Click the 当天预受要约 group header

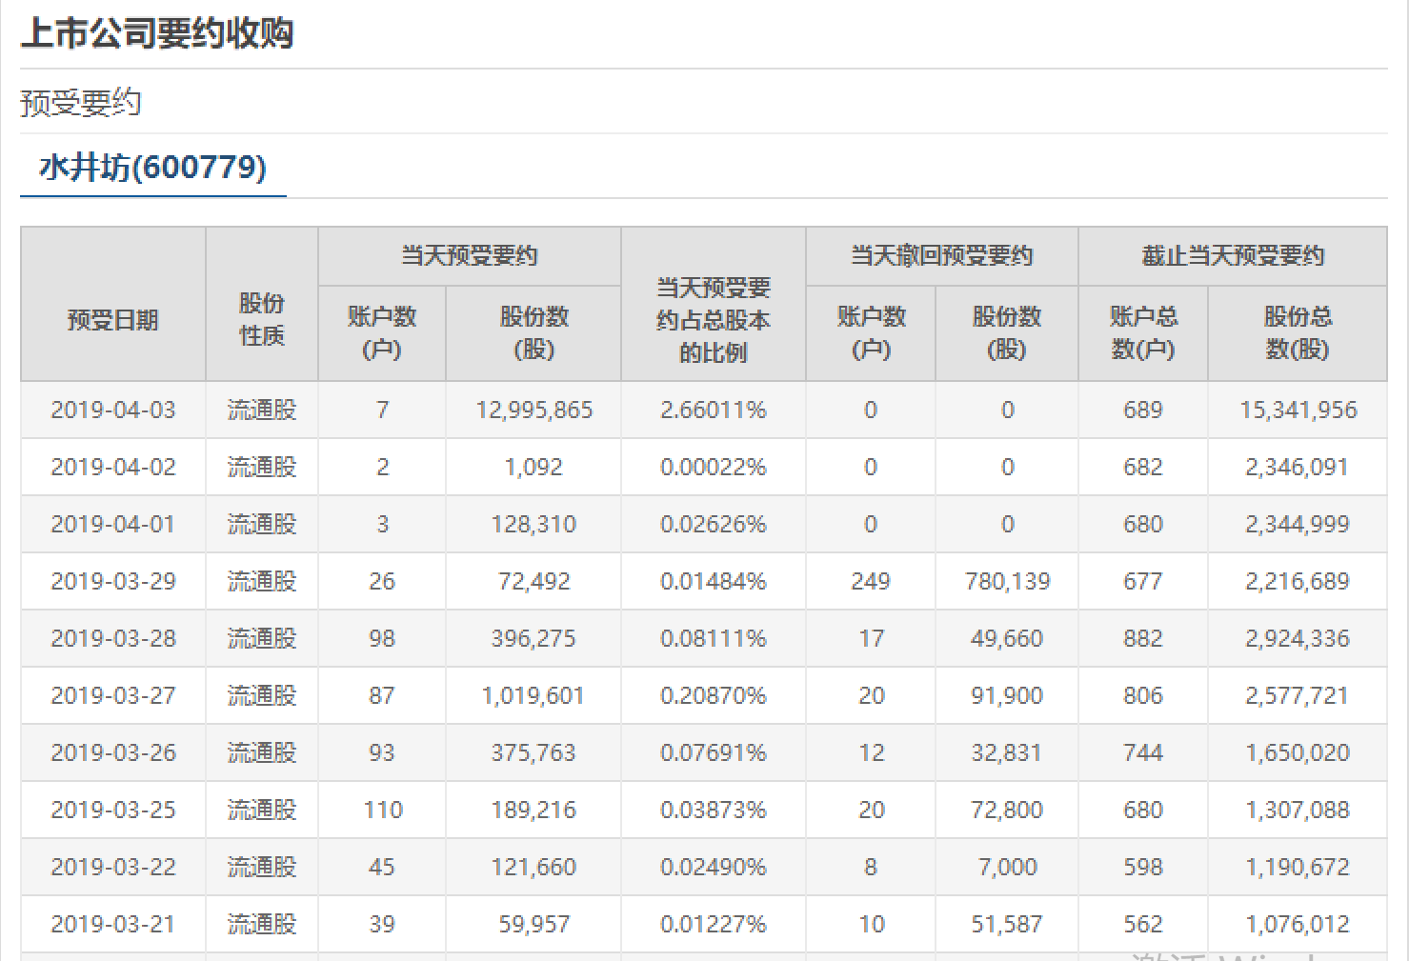click(x=470, y=256)
